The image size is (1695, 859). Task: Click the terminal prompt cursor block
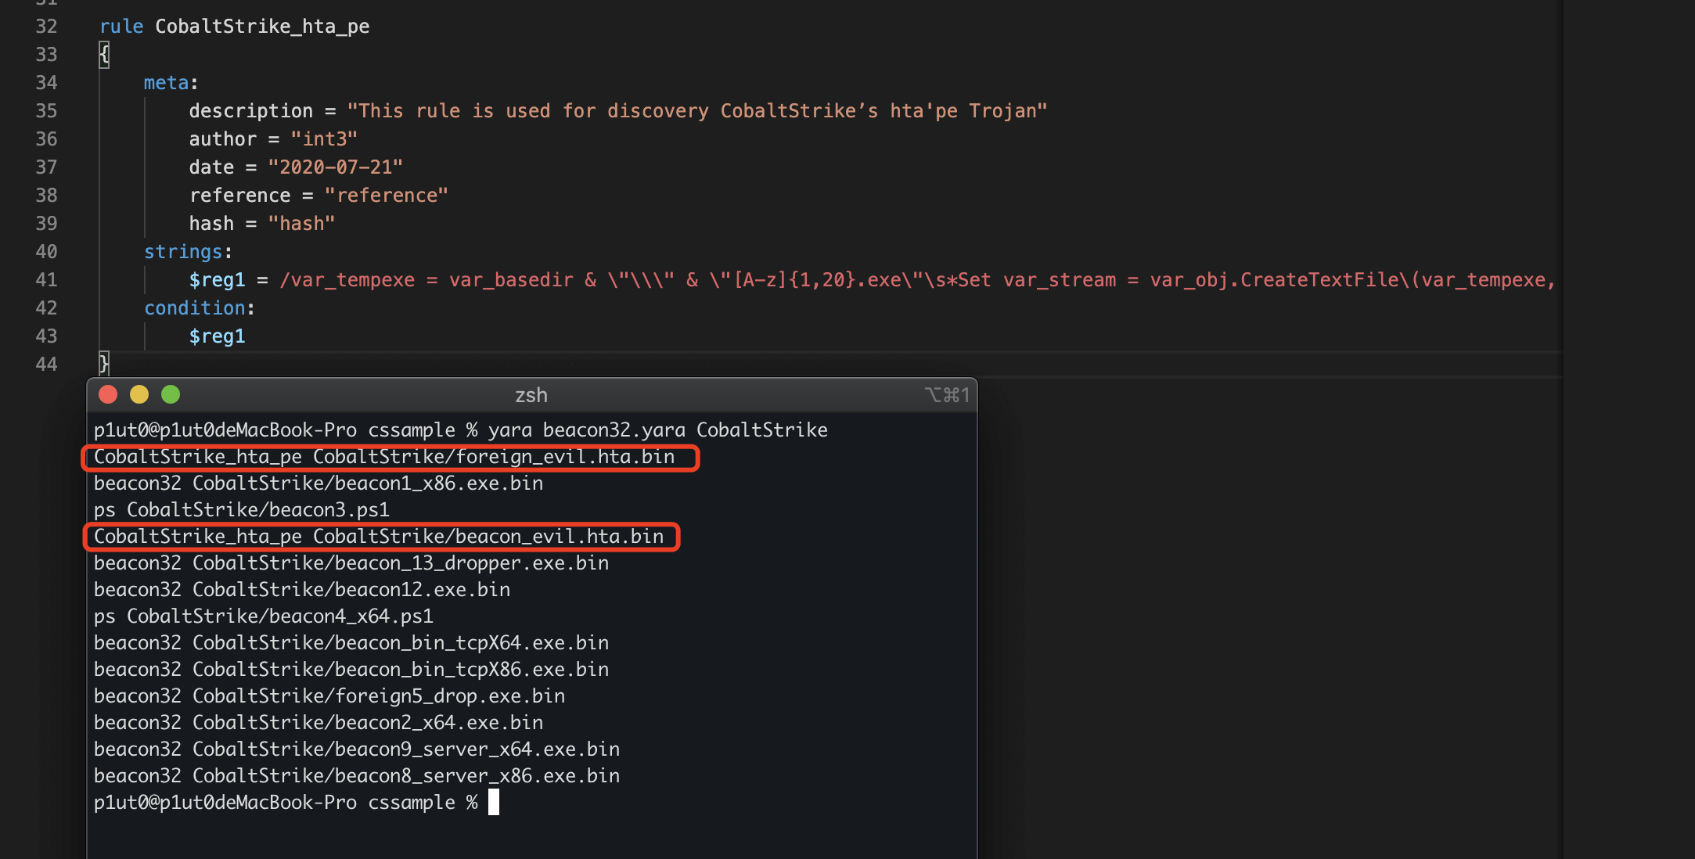(493, 802)
